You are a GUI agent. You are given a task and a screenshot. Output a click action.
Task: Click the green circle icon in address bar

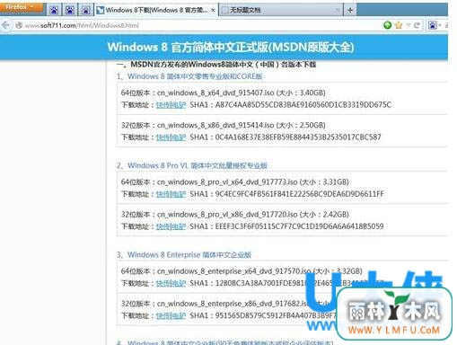(x=388, y=25)
